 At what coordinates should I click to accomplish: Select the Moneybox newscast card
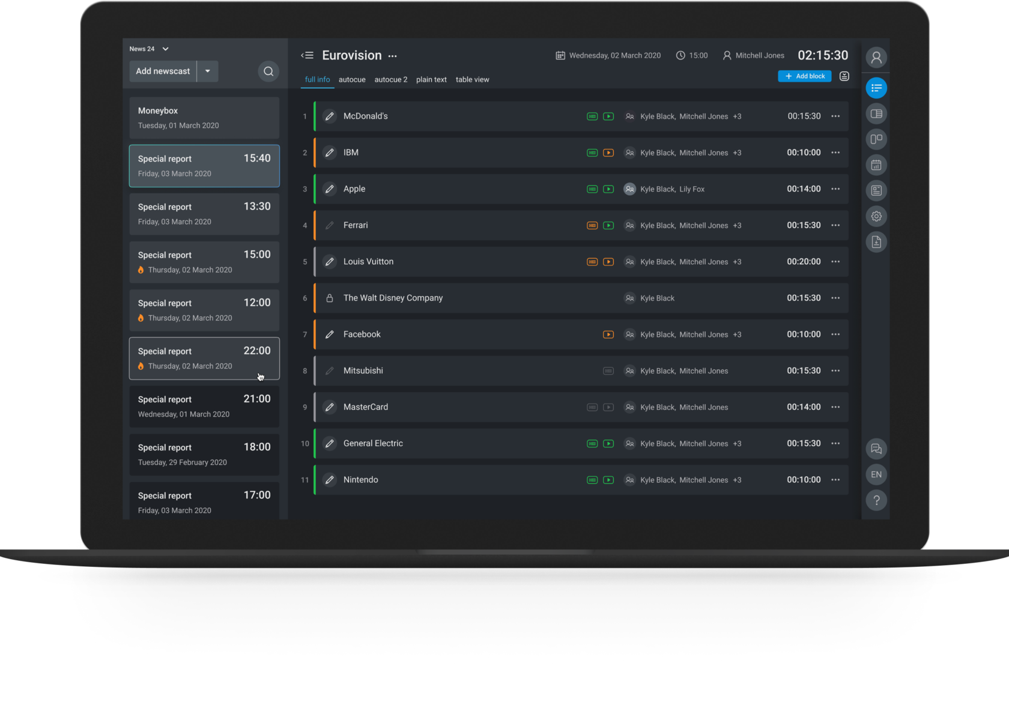pyautogui.click(x=204, y=118)
